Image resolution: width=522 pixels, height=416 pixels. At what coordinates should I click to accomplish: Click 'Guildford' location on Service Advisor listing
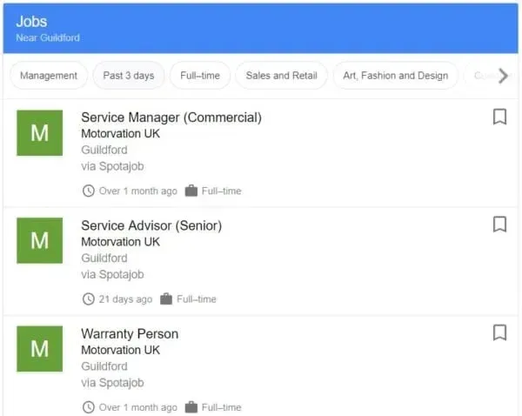click(104, 258)
